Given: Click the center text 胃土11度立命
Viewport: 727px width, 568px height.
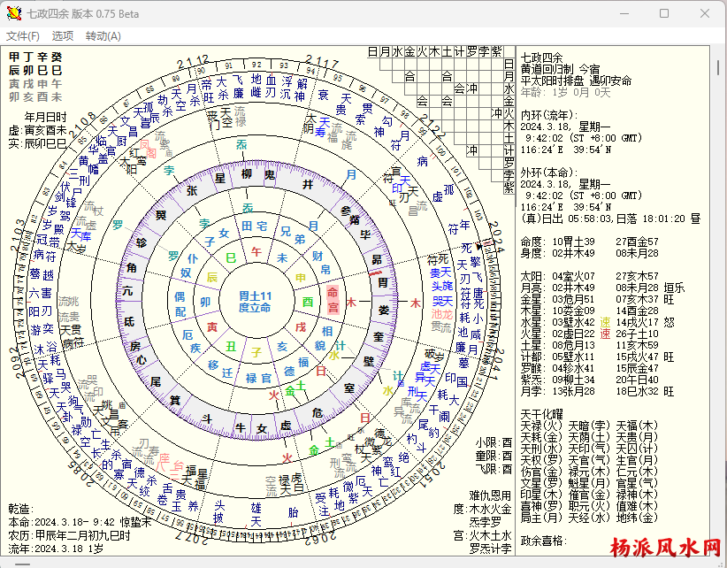Looking at the screenshot, I should tap(256, 301).
